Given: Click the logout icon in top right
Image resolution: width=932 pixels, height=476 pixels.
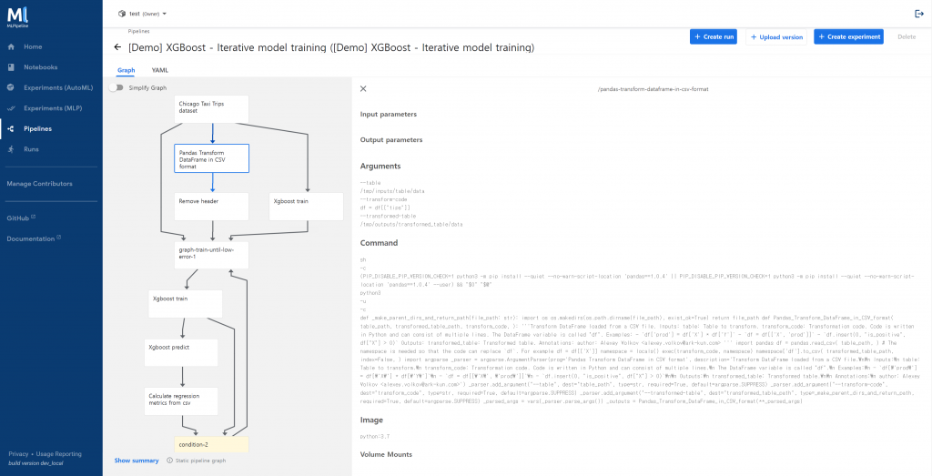Looking at the screenshot, I should [919, 14].
